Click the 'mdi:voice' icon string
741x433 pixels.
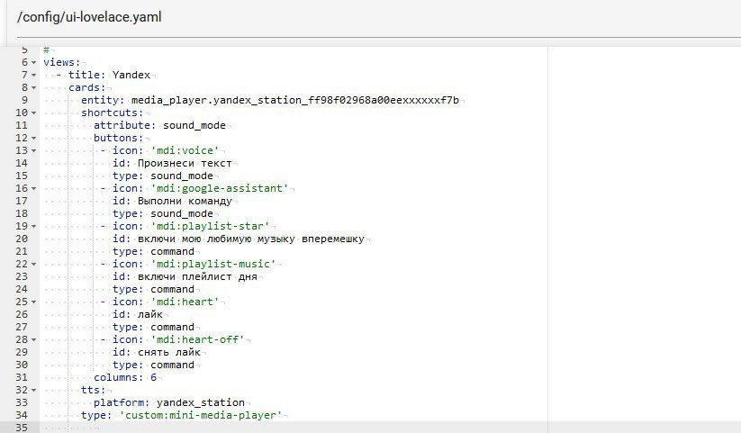[x=185, y=150]
